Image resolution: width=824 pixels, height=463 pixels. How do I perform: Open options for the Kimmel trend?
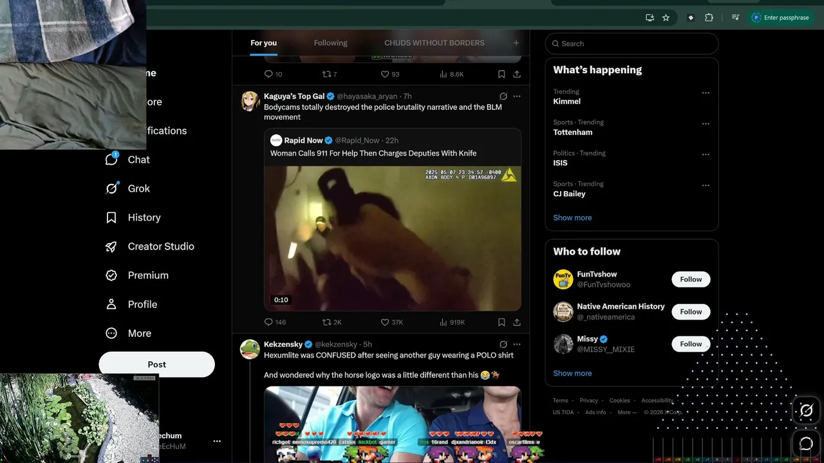coord(706,93)
